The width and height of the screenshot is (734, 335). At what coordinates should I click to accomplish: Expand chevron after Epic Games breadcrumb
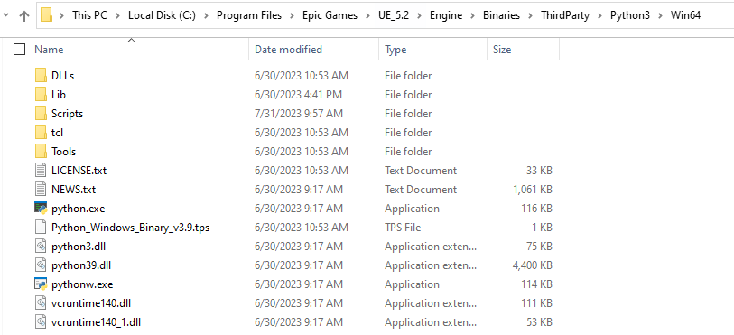[367, 15]
